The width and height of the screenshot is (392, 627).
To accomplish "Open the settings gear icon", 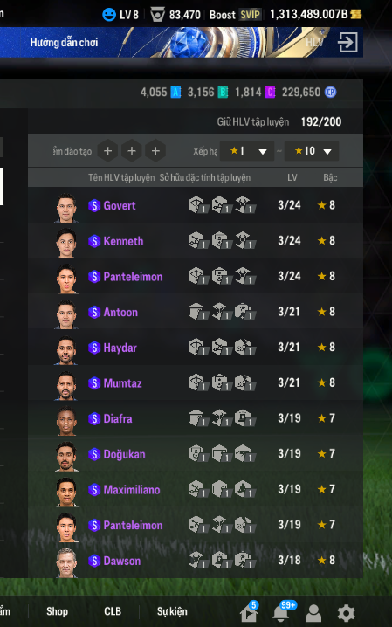I will [x=346, y=613].
